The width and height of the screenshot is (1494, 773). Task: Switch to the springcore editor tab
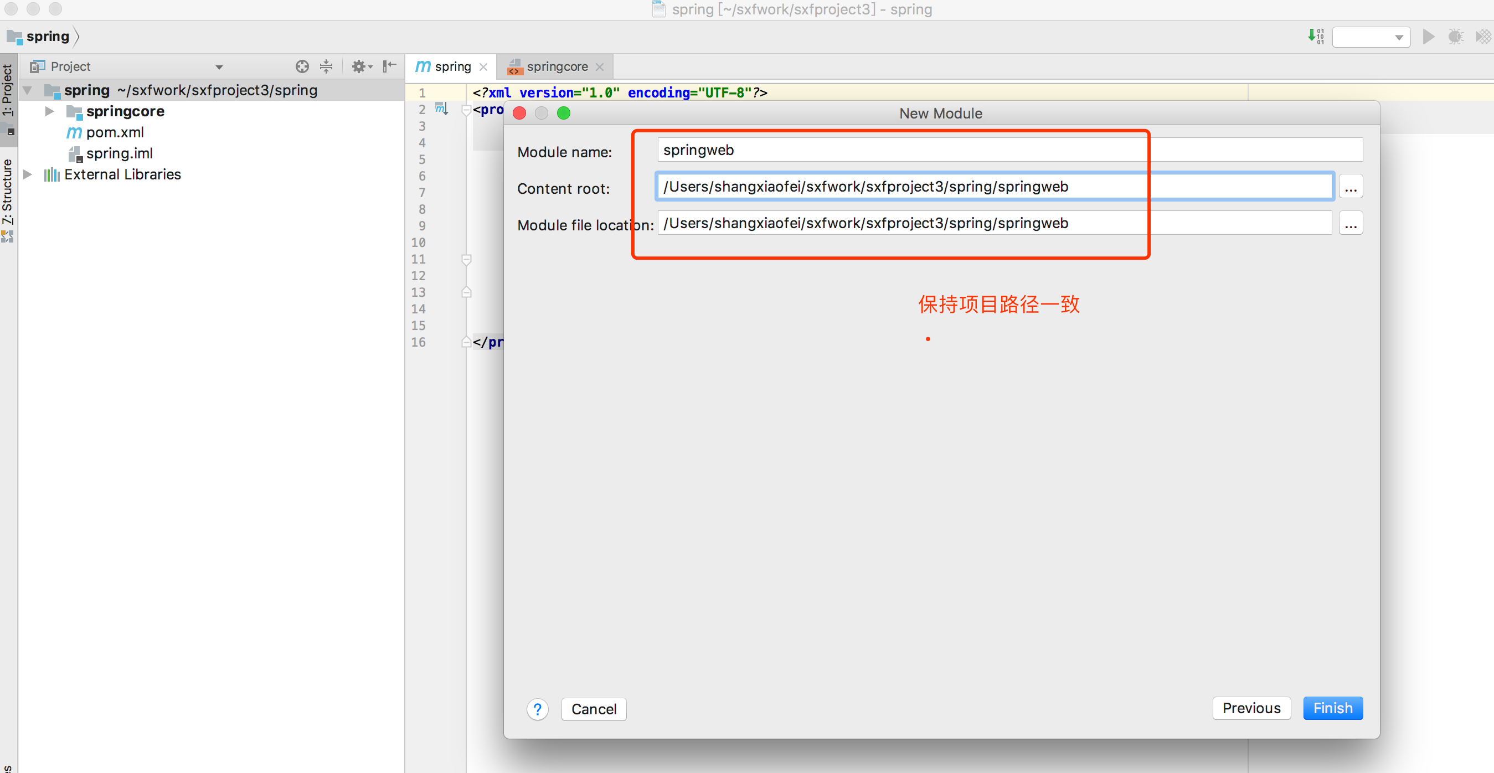click(x=556, y=66)
